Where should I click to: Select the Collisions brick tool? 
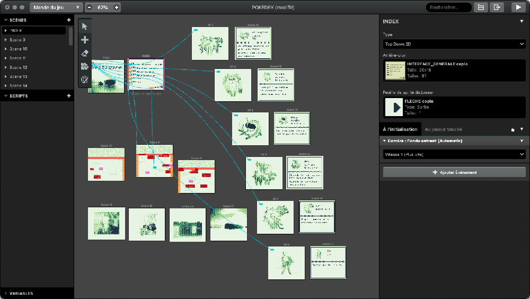point(85,66)
